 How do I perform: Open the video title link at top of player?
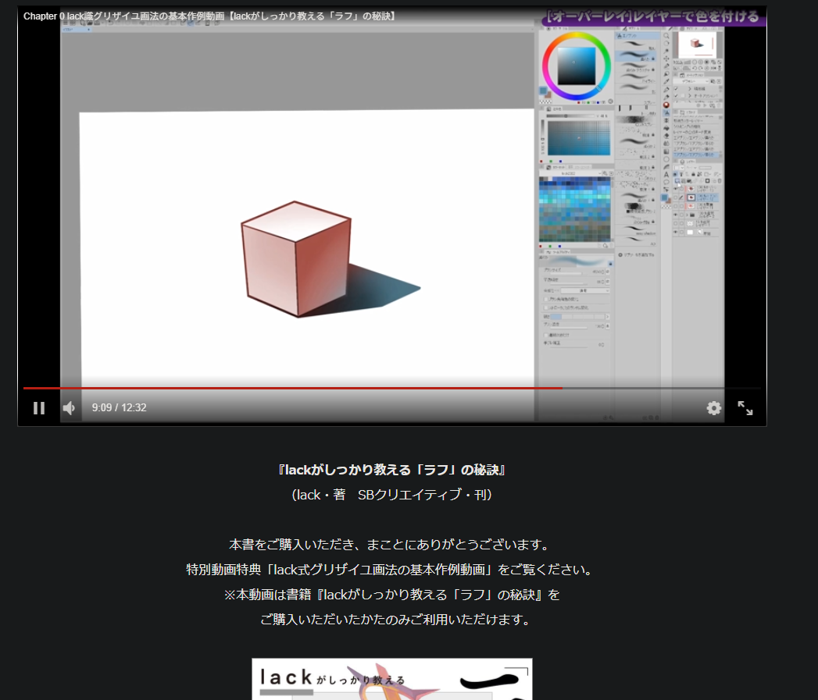pyautogui.click(x=210, y=16)
